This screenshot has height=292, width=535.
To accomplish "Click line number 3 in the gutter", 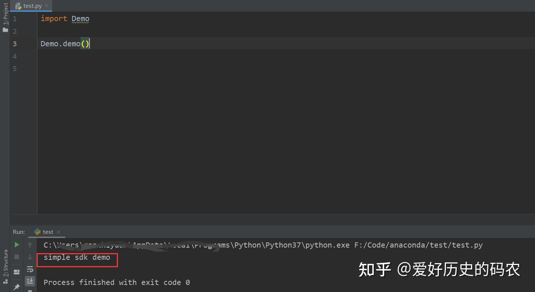I will pos(14,43).
